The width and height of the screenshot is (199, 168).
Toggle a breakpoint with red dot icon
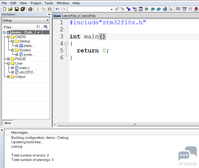point(196,9)
